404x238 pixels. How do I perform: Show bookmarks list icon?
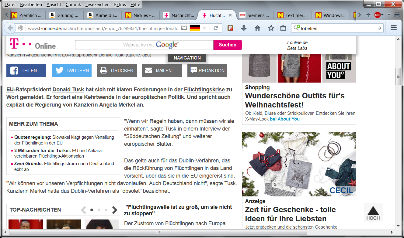(x=283, y=28)
